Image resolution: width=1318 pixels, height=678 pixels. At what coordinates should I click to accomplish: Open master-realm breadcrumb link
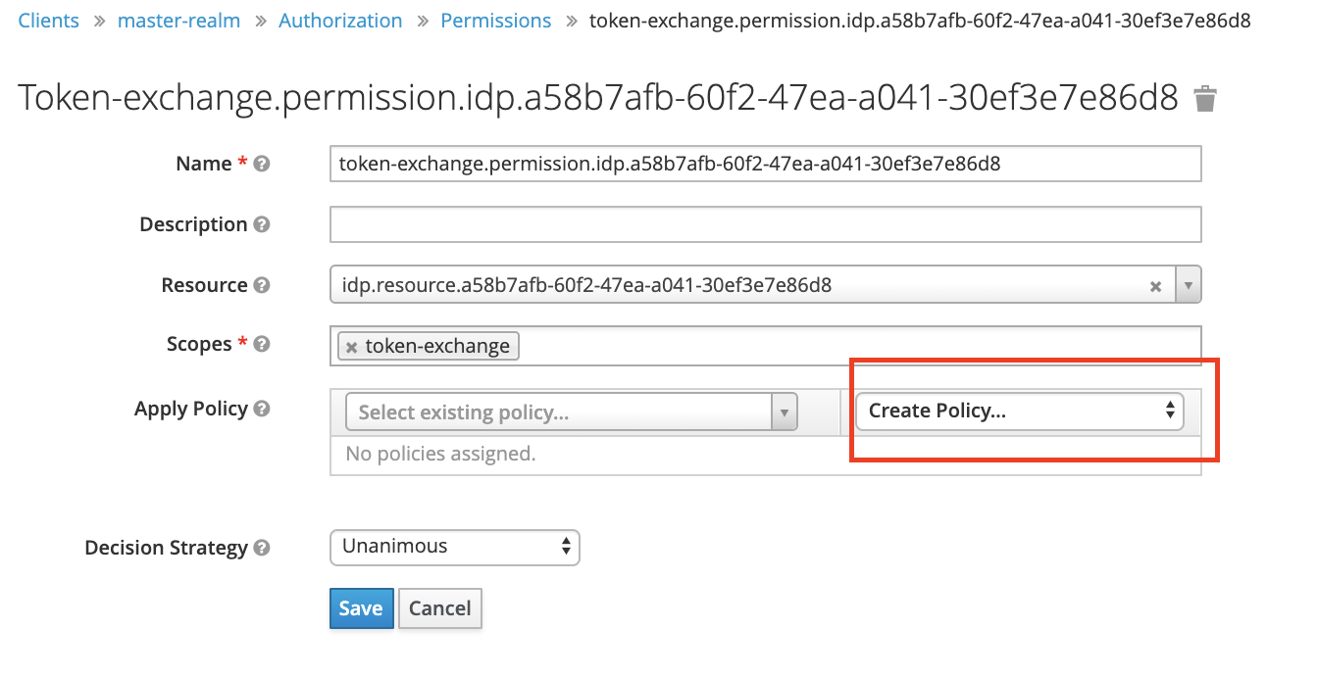(178, 21)
